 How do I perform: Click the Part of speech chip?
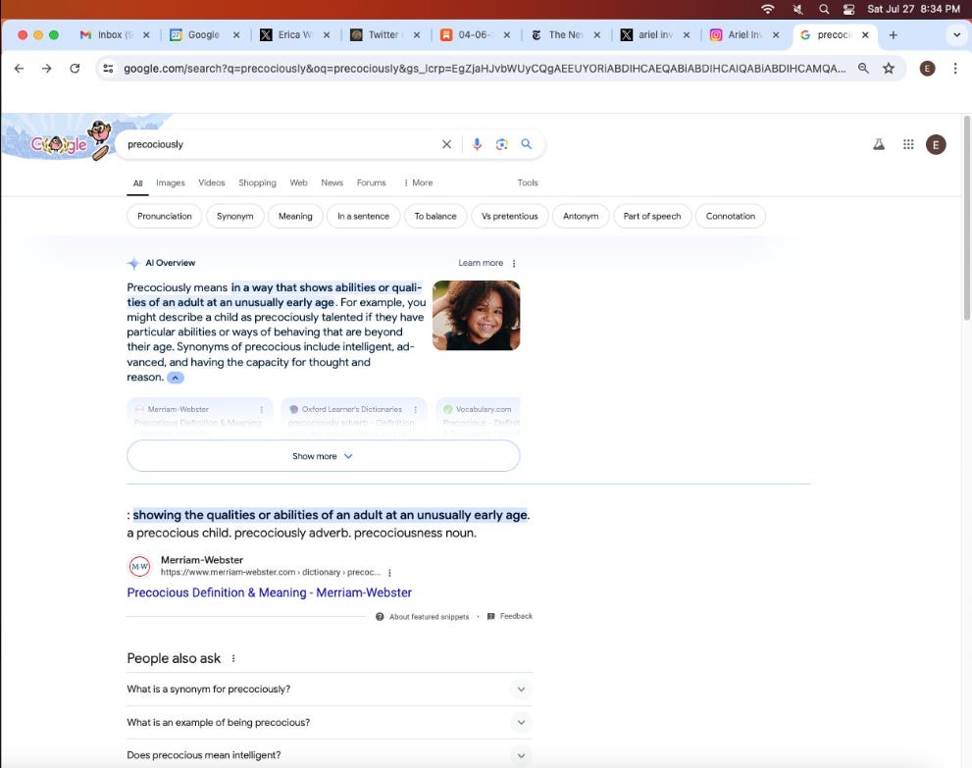tap(652, 217)
